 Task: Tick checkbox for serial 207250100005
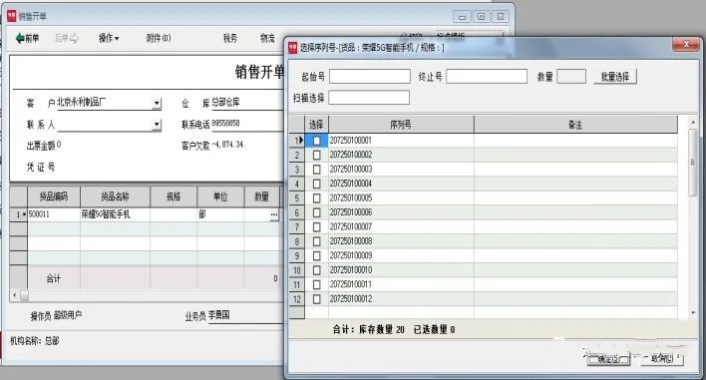[x=316, y=198]
